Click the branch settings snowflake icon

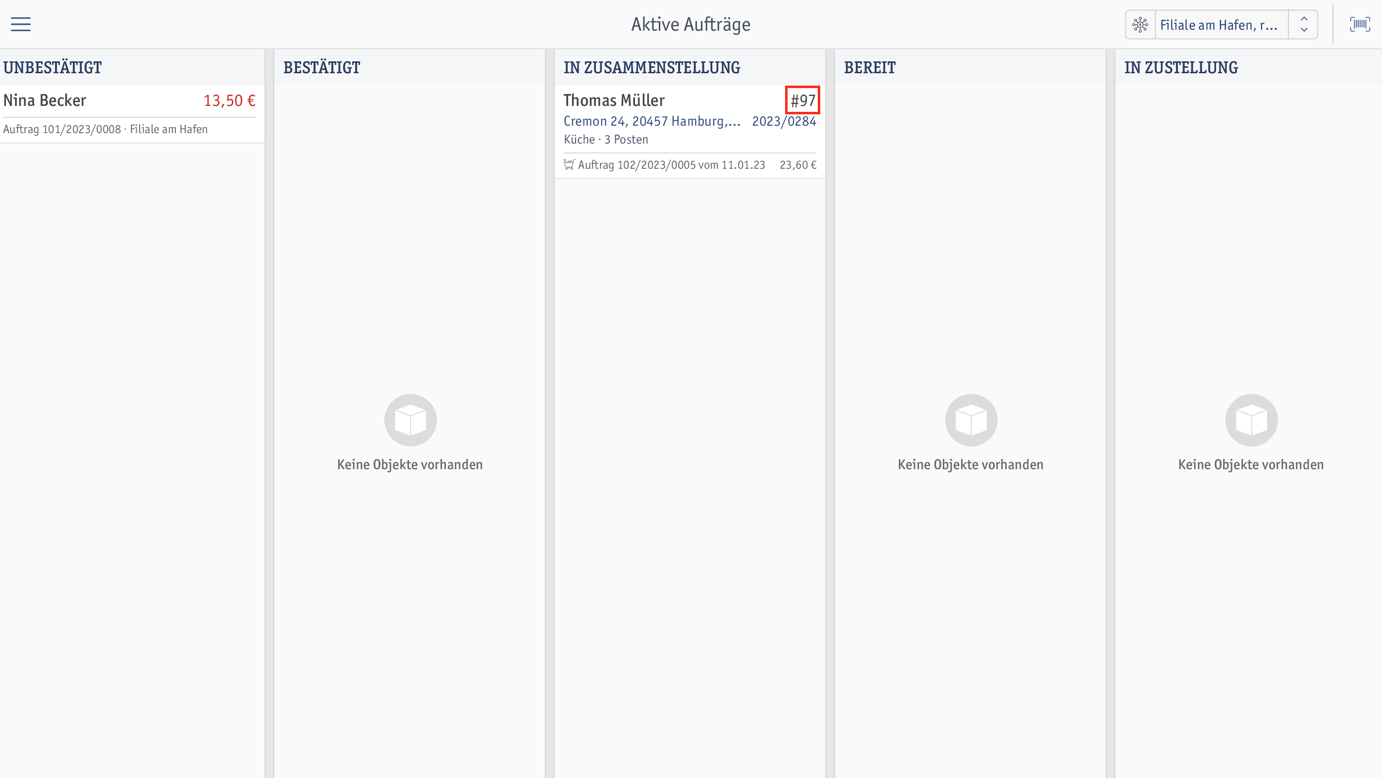pyautogui.click(x=1140, y=25)
